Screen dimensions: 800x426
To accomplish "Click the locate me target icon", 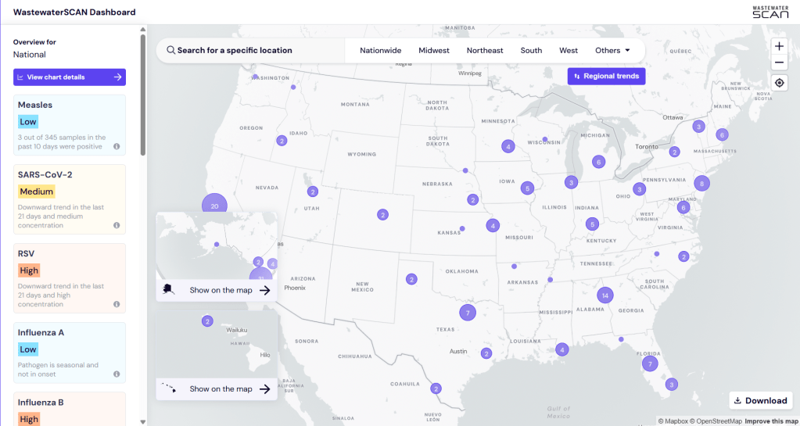I will pyautogui.click(x=779, y=83).
